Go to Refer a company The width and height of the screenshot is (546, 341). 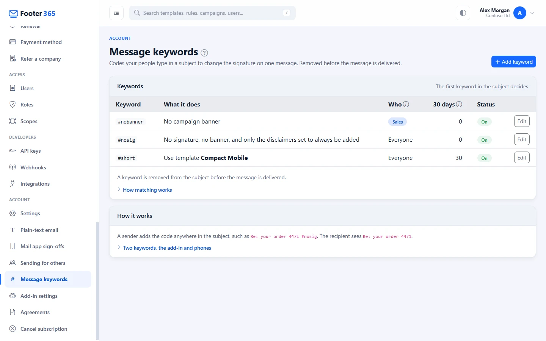point(48,59)
